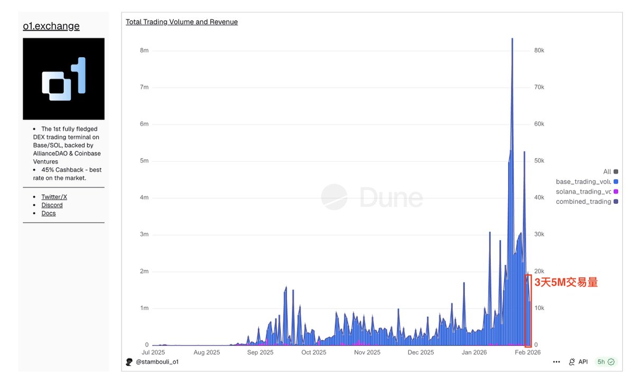Open the Docs link
634x382 pixels.
pos(48,213)
